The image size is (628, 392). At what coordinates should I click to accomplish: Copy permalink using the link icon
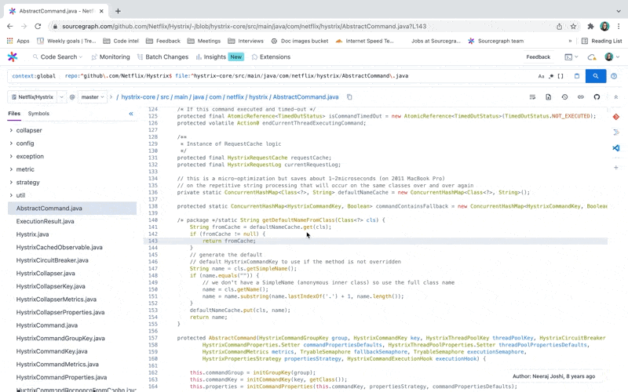581,97
